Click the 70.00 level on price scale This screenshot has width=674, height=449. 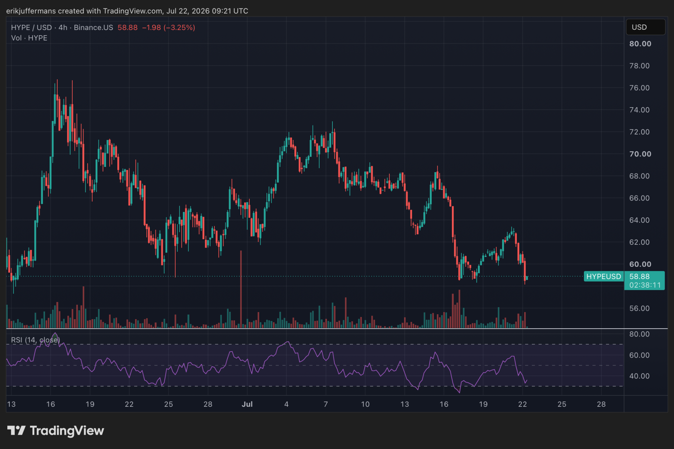click(640, 154)
